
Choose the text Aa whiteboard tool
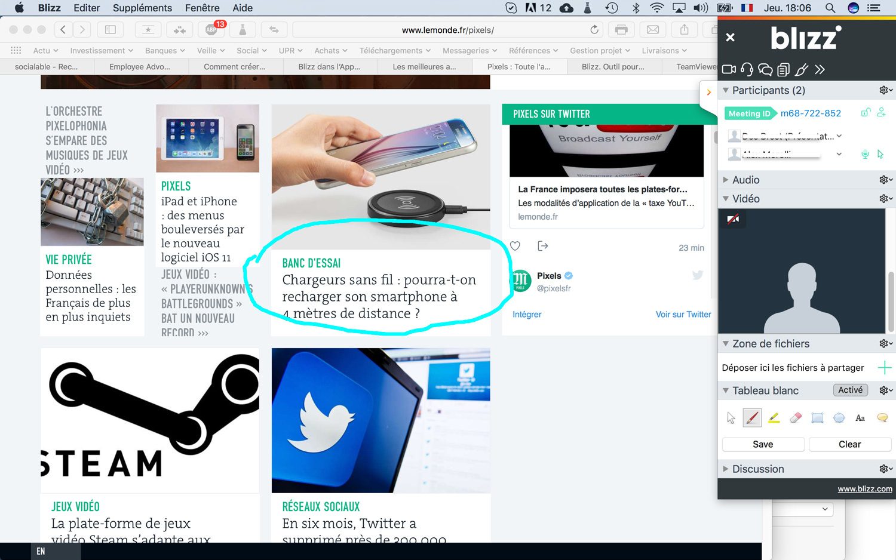click(860, 418)
